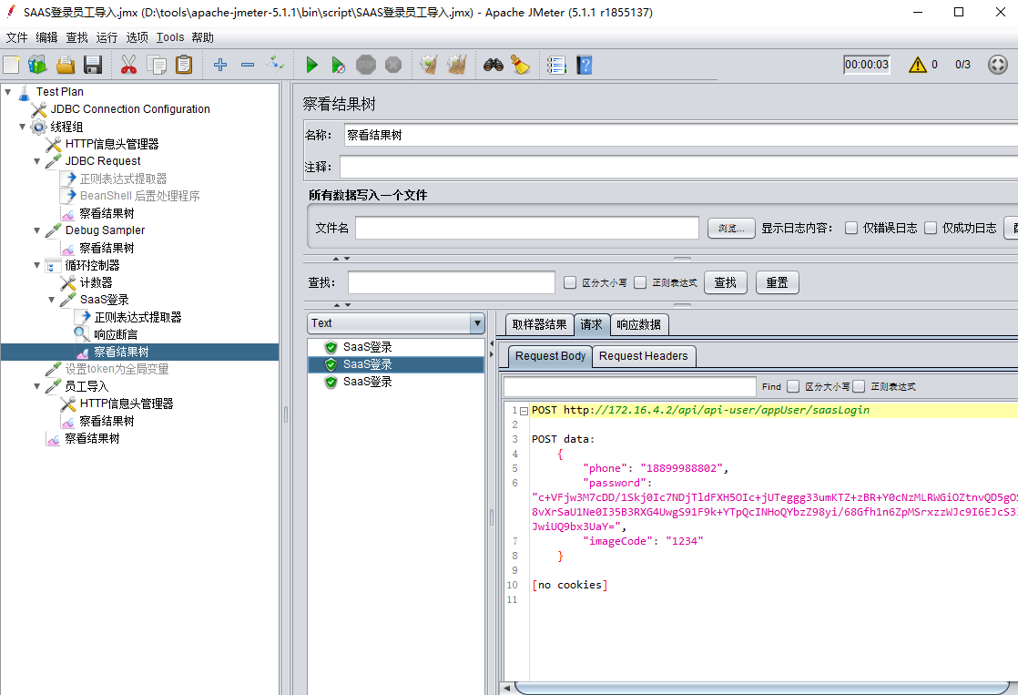Viewport: 1018px width, 695px height.
Task: Toggle 正则表达式 checkbox beside 查找 field
Action: tap(640, 282)
